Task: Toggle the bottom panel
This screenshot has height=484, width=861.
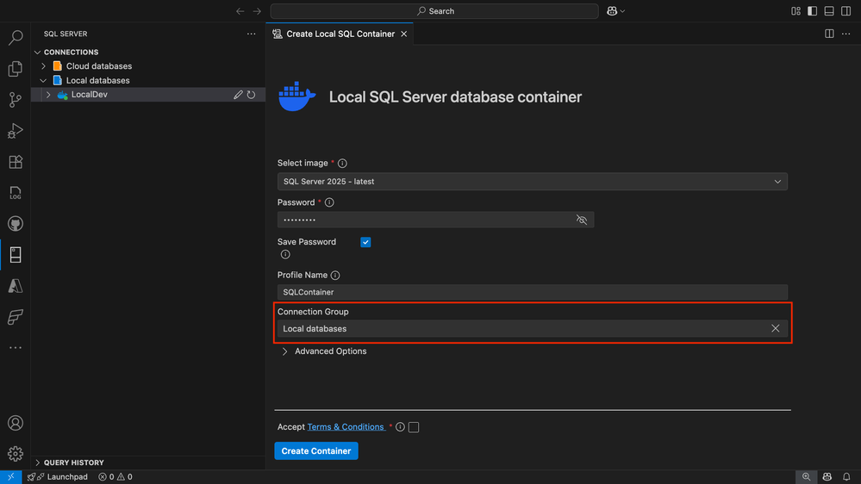Action: click(x=829, y=11)
